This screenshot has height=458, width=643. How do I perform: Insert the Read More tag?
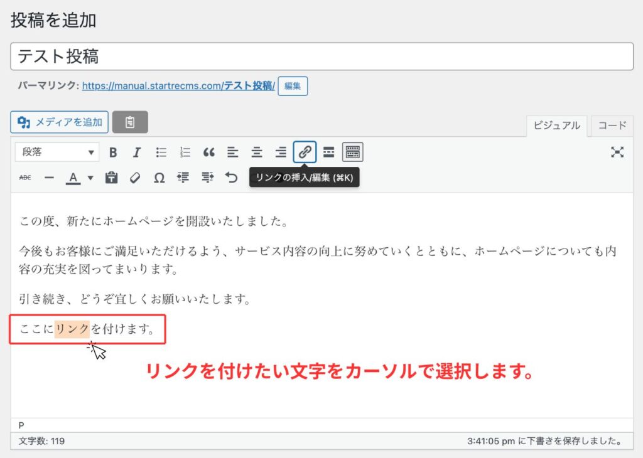click(x=328, y=152)
